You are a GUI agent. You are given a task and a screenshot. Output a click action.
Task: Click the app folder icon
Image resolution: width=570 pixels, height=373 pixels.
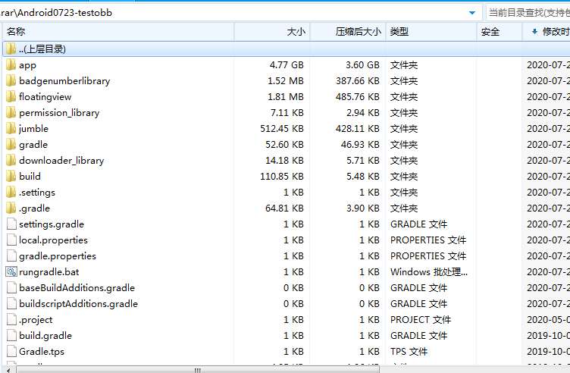11,64
